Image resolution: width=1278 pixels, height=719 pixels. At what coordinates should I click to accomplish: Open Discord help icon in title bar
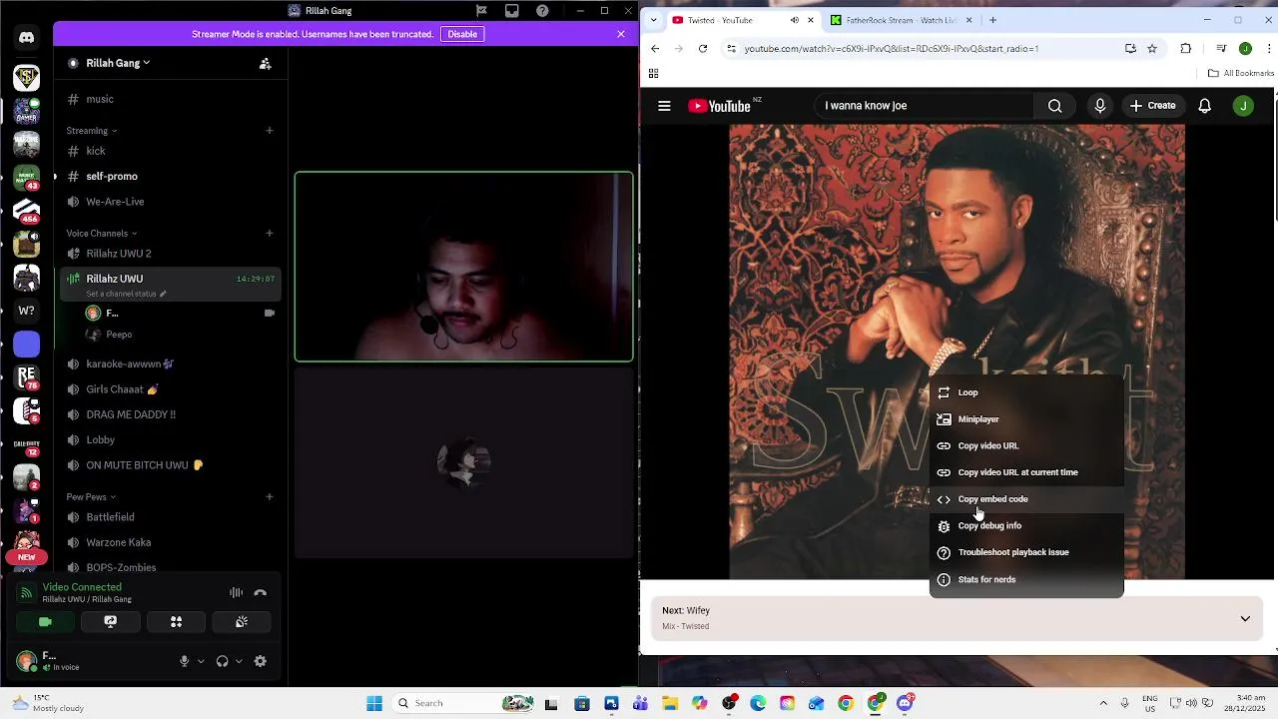coord(542,11)
